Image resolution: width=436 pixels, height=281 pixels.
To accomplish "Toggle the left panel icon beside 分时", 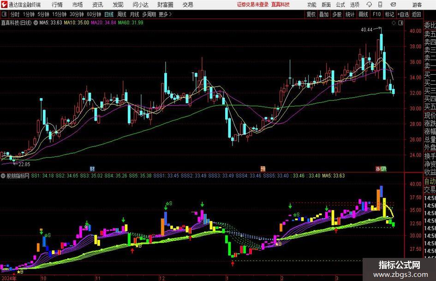I will (4, 14).
